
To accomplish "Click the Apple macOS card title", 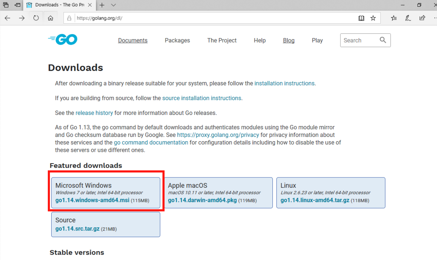I will pyautogui.click(x=187, y=186).
